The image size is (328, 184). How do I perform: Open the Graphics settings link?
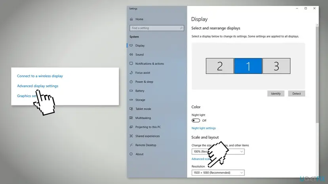(x=27, y=96)
